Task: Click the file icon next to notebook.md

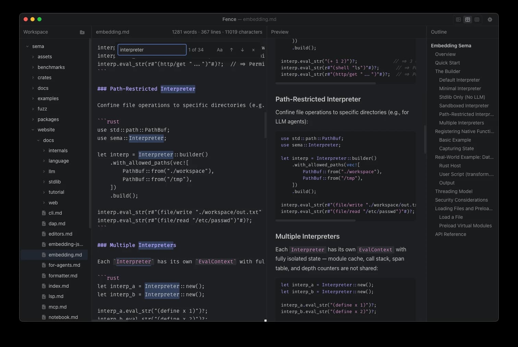Action: [44, 317]
